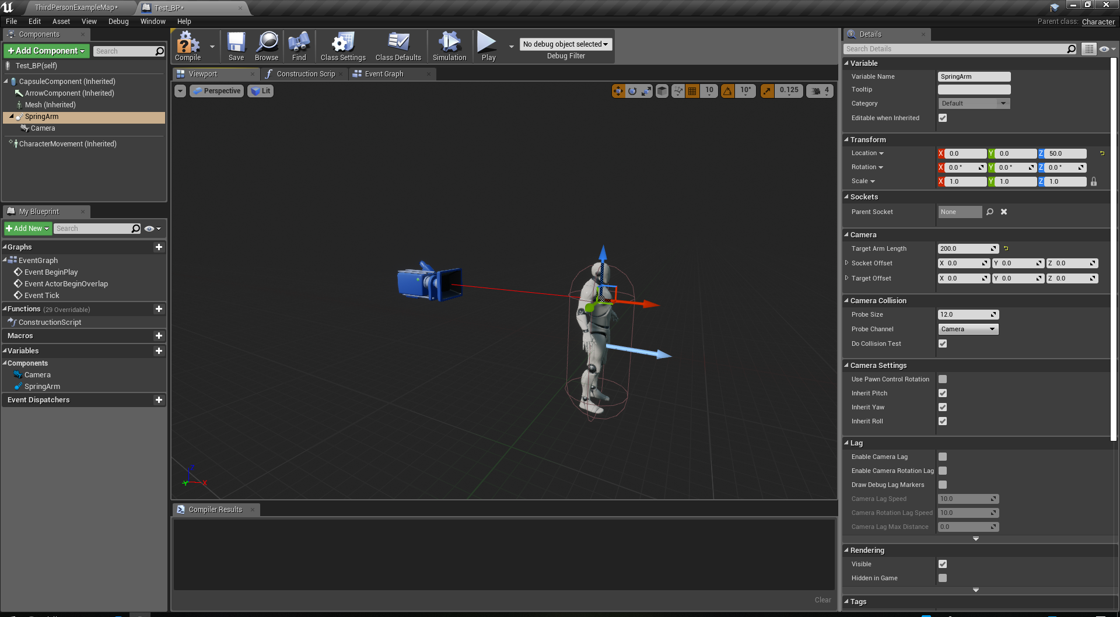Toggle rotation snapping in the viewport
1120x617 pixels.
point(727,90)
